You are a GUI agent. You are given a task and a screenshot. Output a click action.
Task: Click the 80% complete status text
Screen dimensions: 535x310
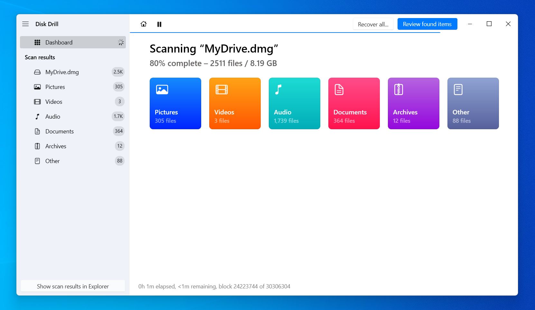213,63
